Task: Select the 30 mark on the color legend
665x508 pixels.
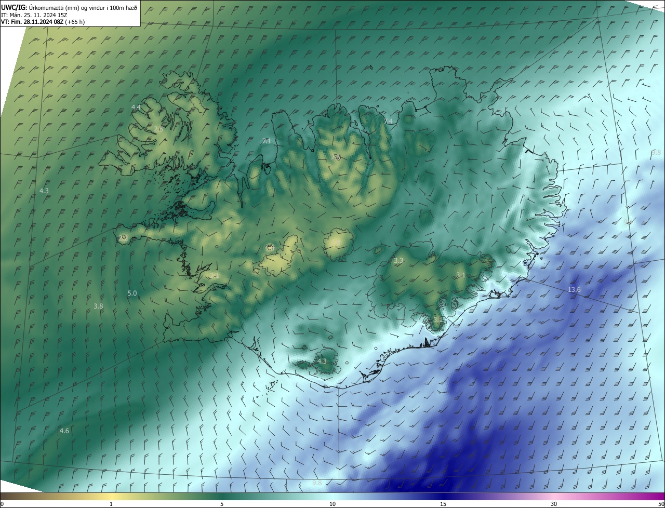Action: (554, 504)
